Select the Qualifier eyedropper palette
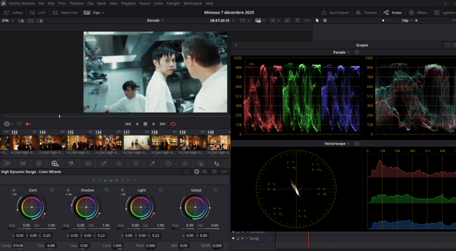The image size is (456, 251). (x=152, y=163)
